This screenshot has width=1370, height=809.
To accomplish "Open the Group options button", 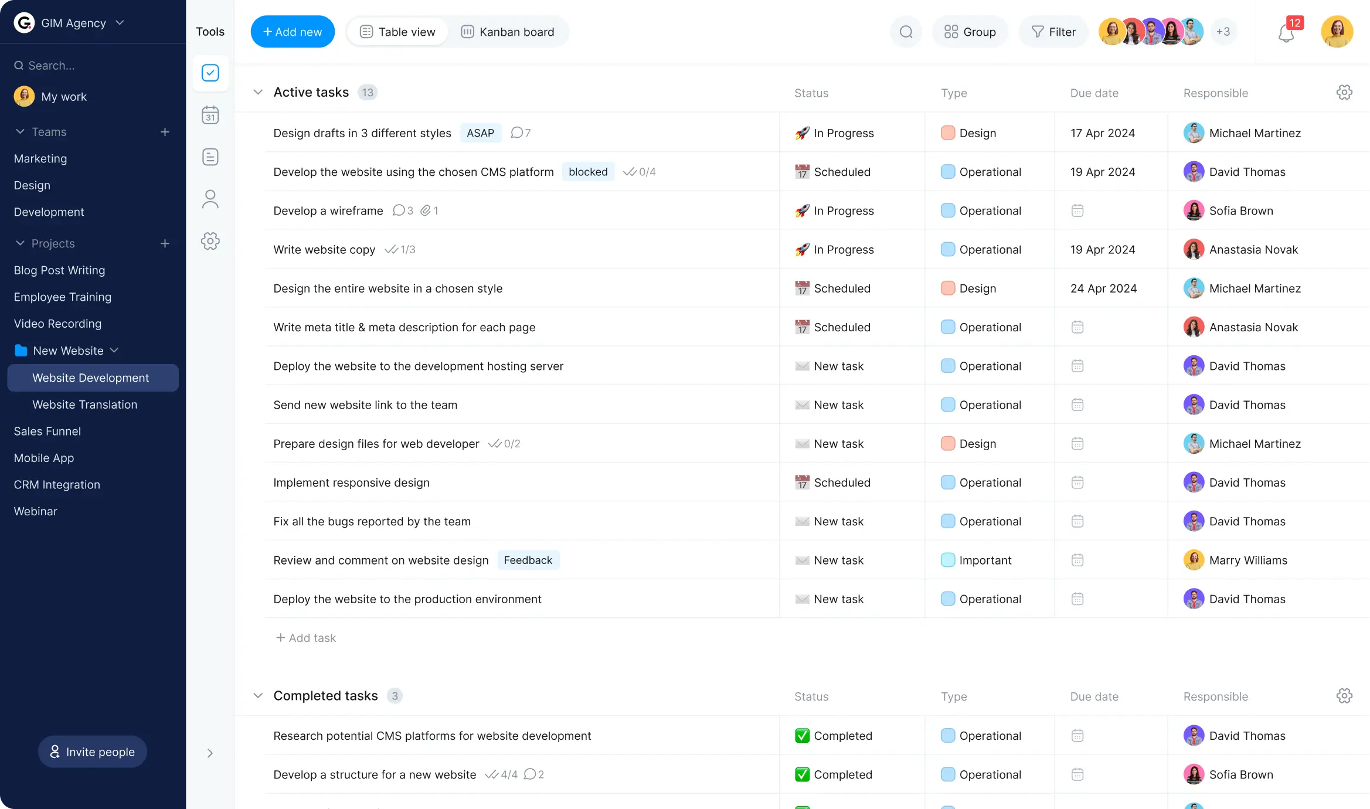I will (970, 32).
